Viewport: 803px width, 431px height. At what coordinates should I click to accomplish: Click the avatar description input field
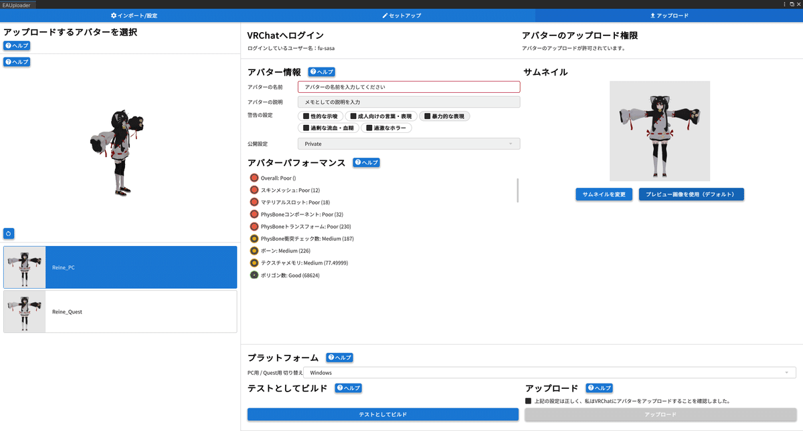point(409,102)
